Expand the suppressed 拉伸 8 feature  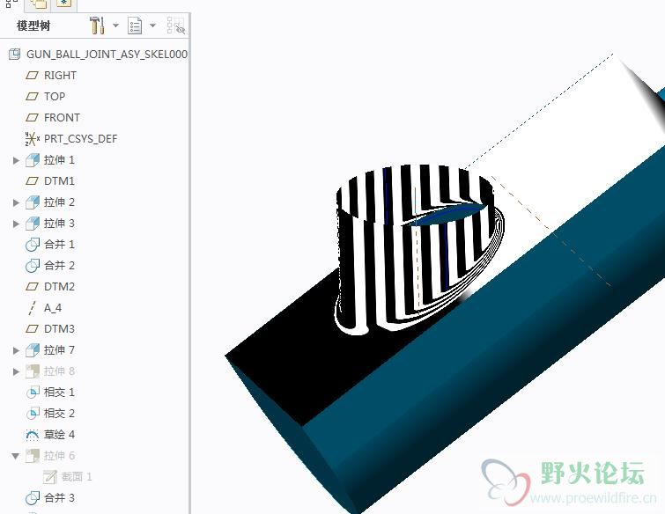[16, 371]
